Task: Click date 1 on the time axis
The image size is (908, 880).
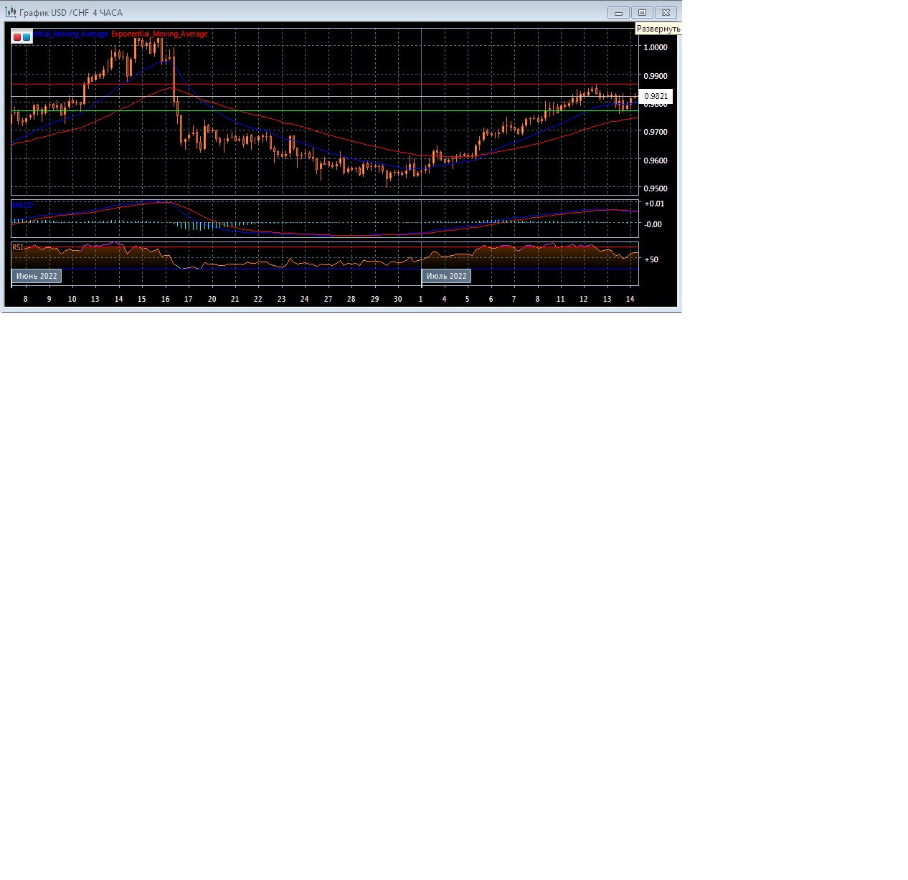Action: tap(421, 299)
